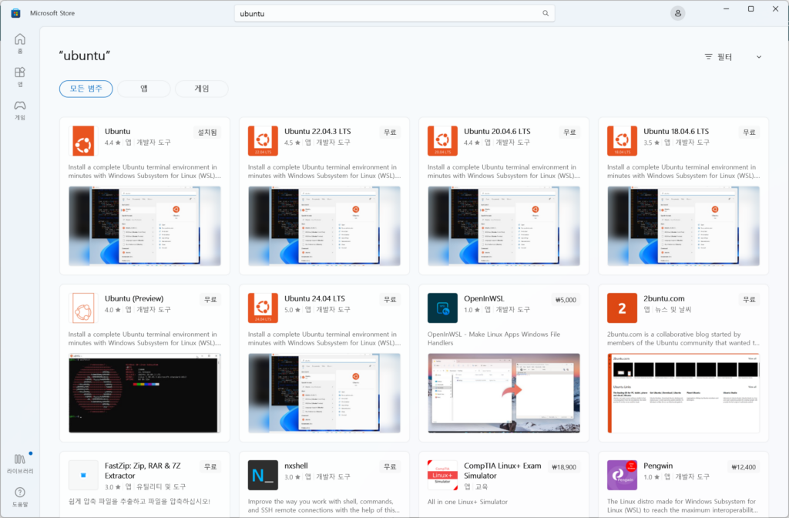Open the 2buntu.com screenshot thumbnail
This screenshot has height=518, width=789.
coord(683,393)
